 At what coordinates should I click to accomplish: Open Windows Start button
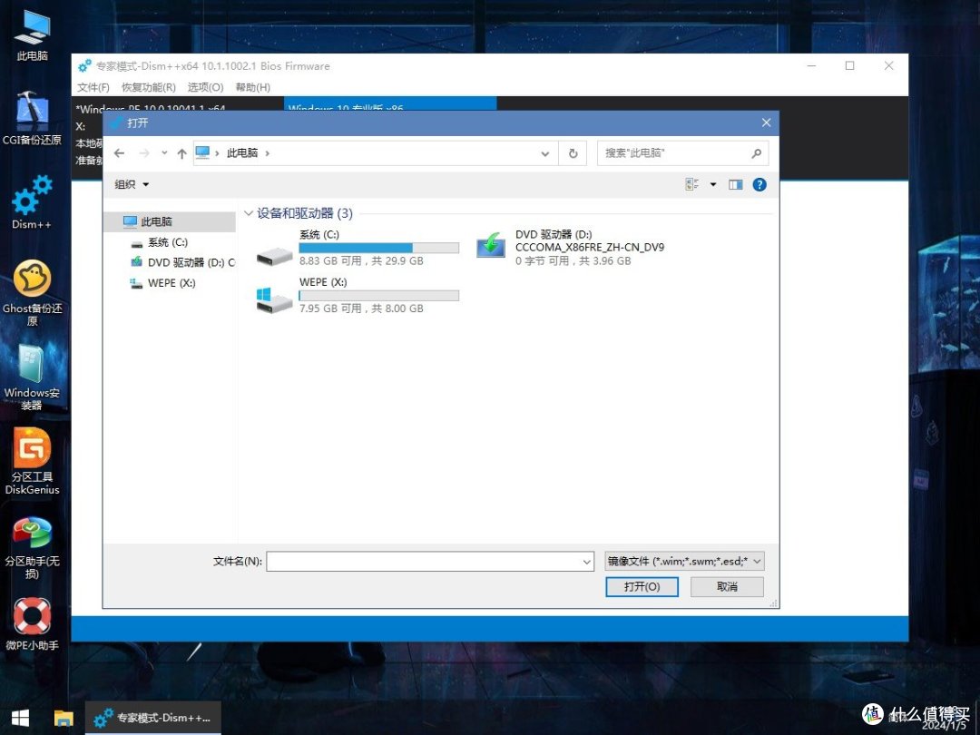point(20,718)
